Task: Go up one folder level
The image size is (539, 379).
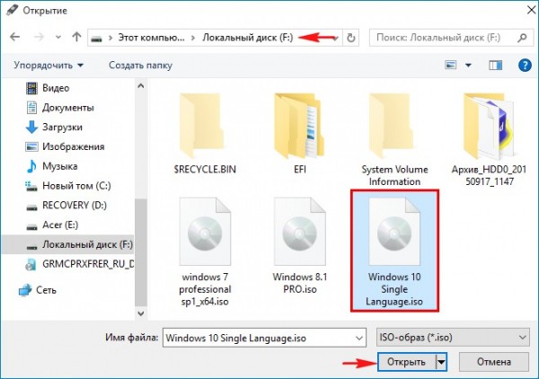Action: pos(76,37)
